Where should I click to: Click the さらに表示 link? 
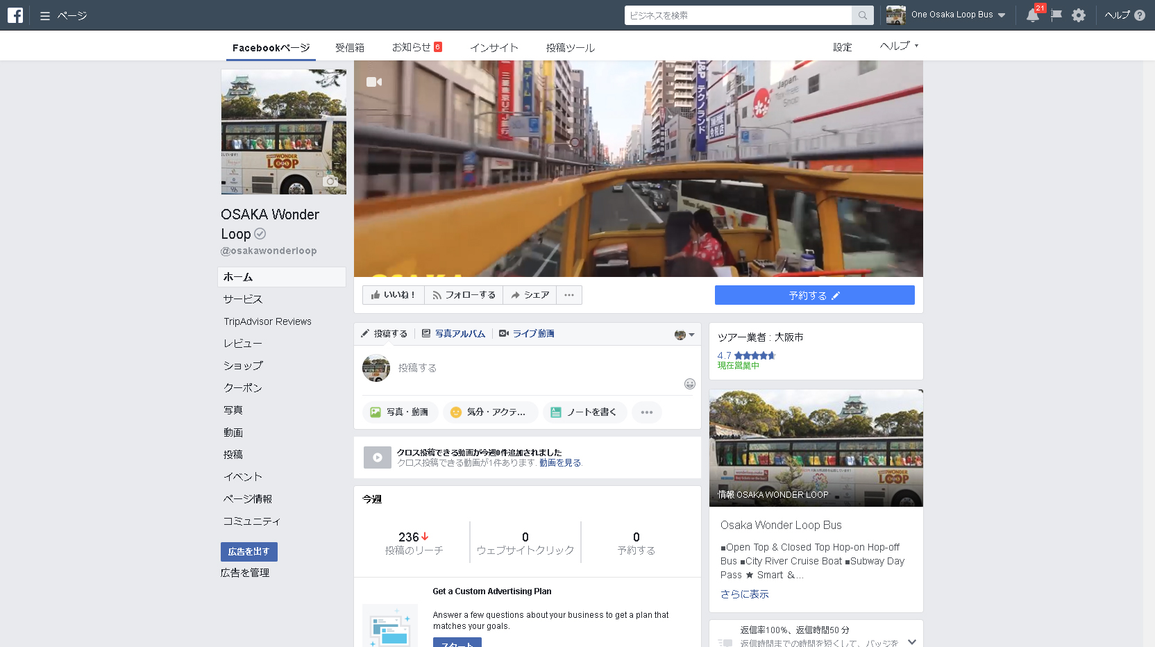(745, 594)
